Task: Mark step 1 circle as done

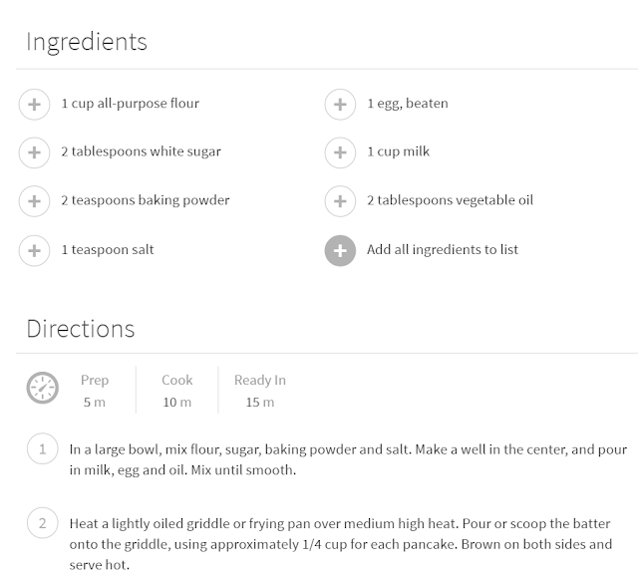Action: click(x=43, y=449)
